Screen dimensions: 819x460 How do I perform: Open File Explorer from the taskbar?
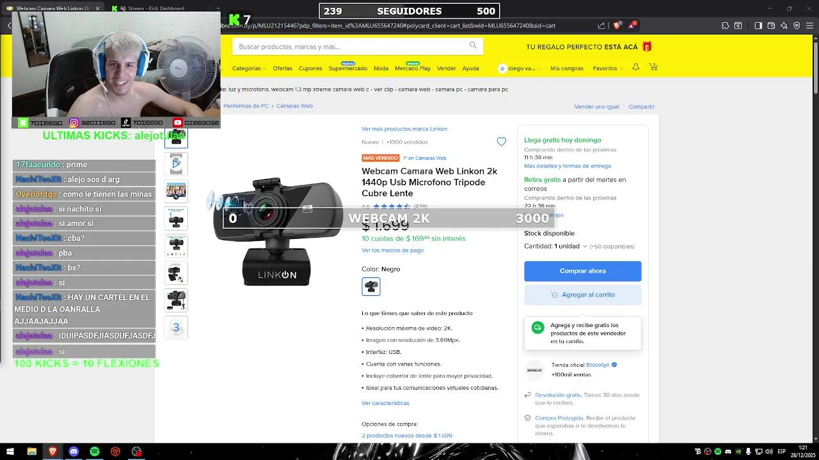[x=31, y=451]
